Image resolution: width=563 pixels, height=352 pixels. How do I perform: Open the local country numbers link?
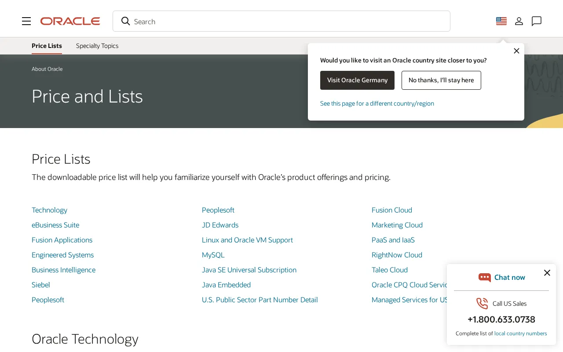click(521, 334)
